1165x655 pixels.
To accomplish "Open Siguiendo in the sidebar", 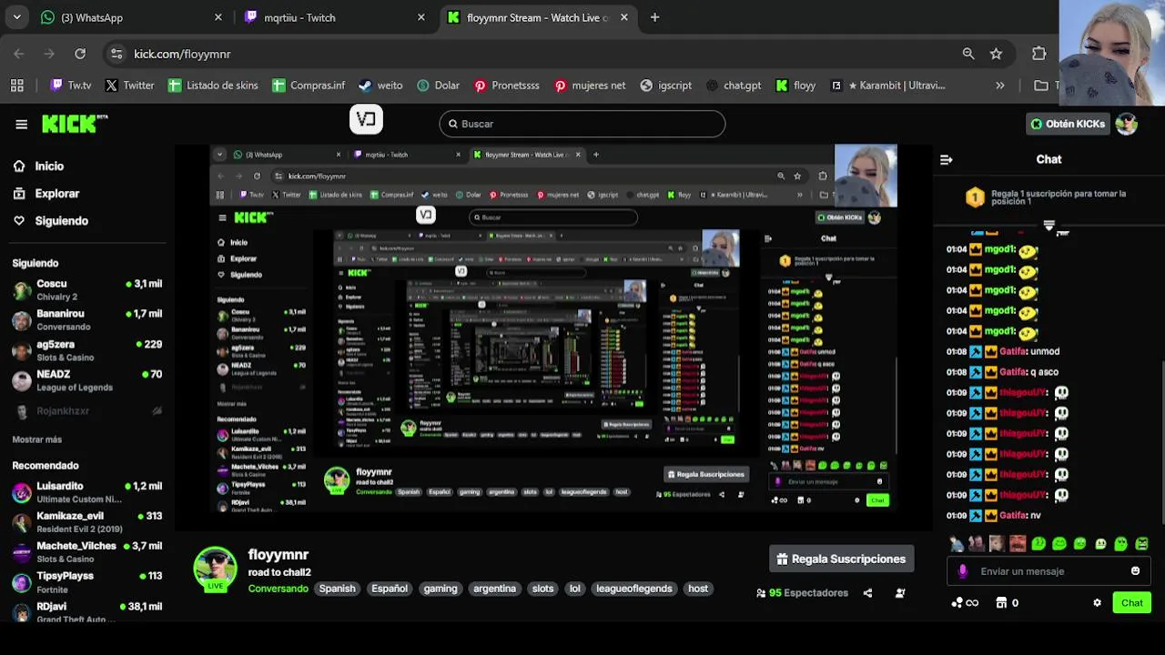I will click(x=61, y=221).
